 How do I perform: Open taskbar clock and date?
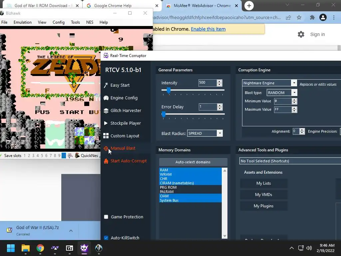(x=326, y=248)
